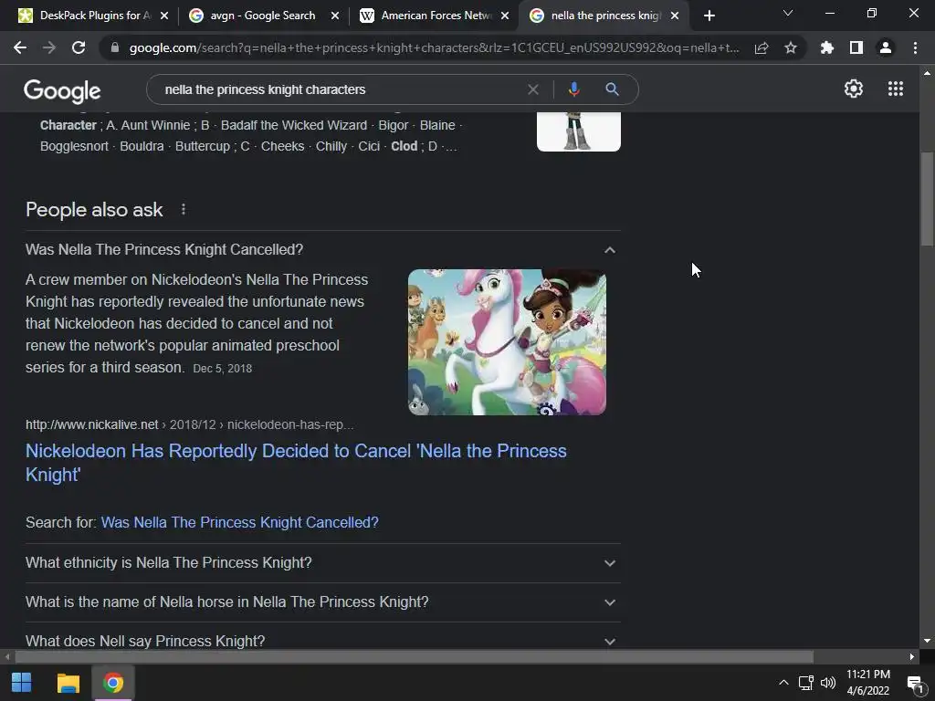This screenshot has width=935, height=701.
Task: Click the 'Dec 5, 2018' date text
Action: pos(223,369)
